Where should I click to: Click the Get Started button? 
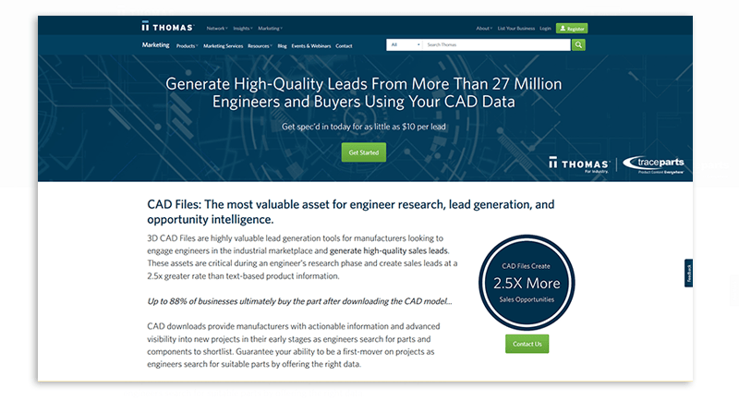pos(363,152)
